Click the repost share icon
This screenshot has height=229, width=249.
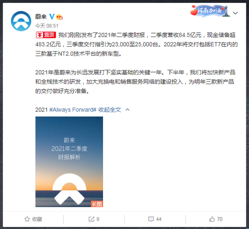coord(91,219)
